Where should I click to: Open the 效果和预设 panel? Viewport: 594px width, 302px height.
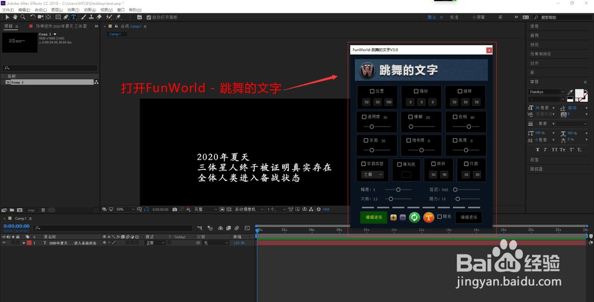[x=541, y=54]
